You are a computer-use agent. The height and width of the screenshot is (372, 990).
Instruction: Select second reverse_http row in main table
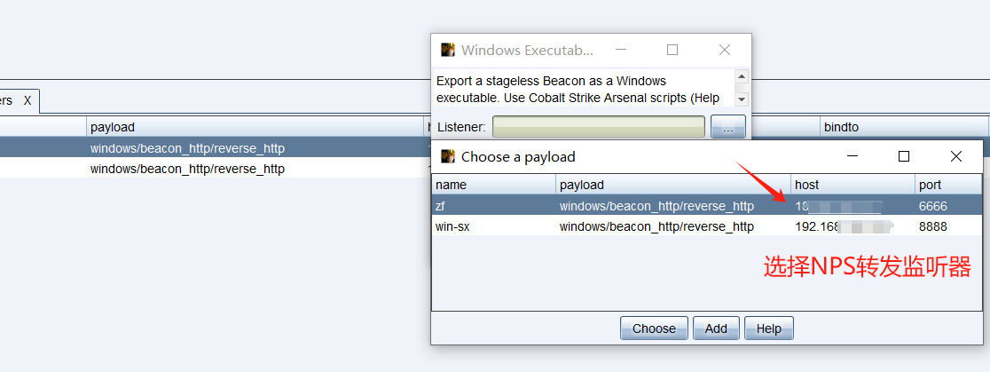[x=215, y=169]
